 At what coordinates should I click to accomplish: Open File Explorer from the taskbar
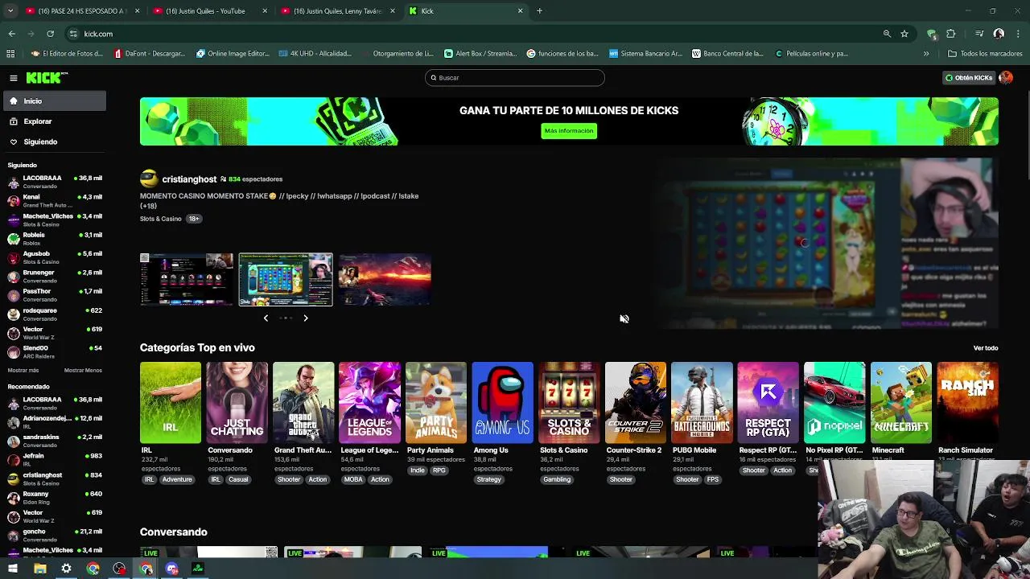click(39, 569)
